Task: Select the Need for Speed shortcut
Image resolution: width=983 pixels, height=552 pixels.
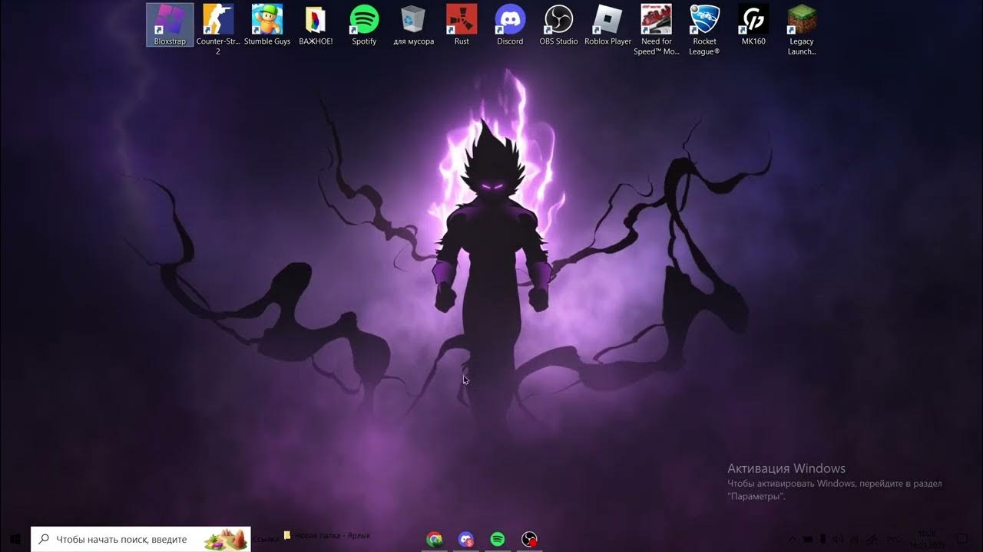Action: coord(657,29)
